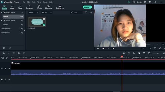The width and height of the screenshot is (165, 92).
Task: Pause the preview playback
Action: 108,48
